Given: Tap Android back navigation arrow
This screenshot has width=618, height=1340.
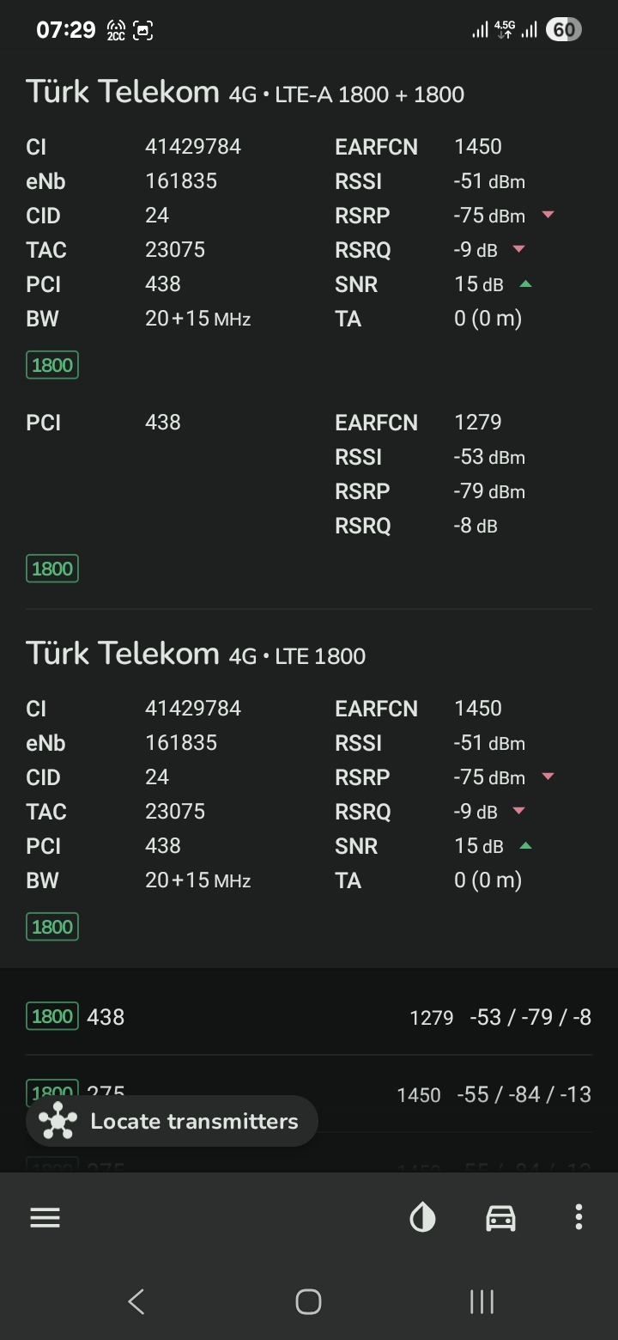Looking at the screenshot, I should pyautogui.click(x=136, y=1301).
